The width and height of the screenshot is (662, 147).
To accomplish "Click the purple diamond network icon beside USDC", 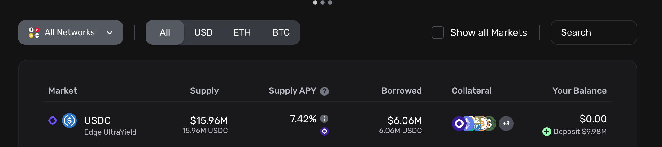I will pos(53,120).
